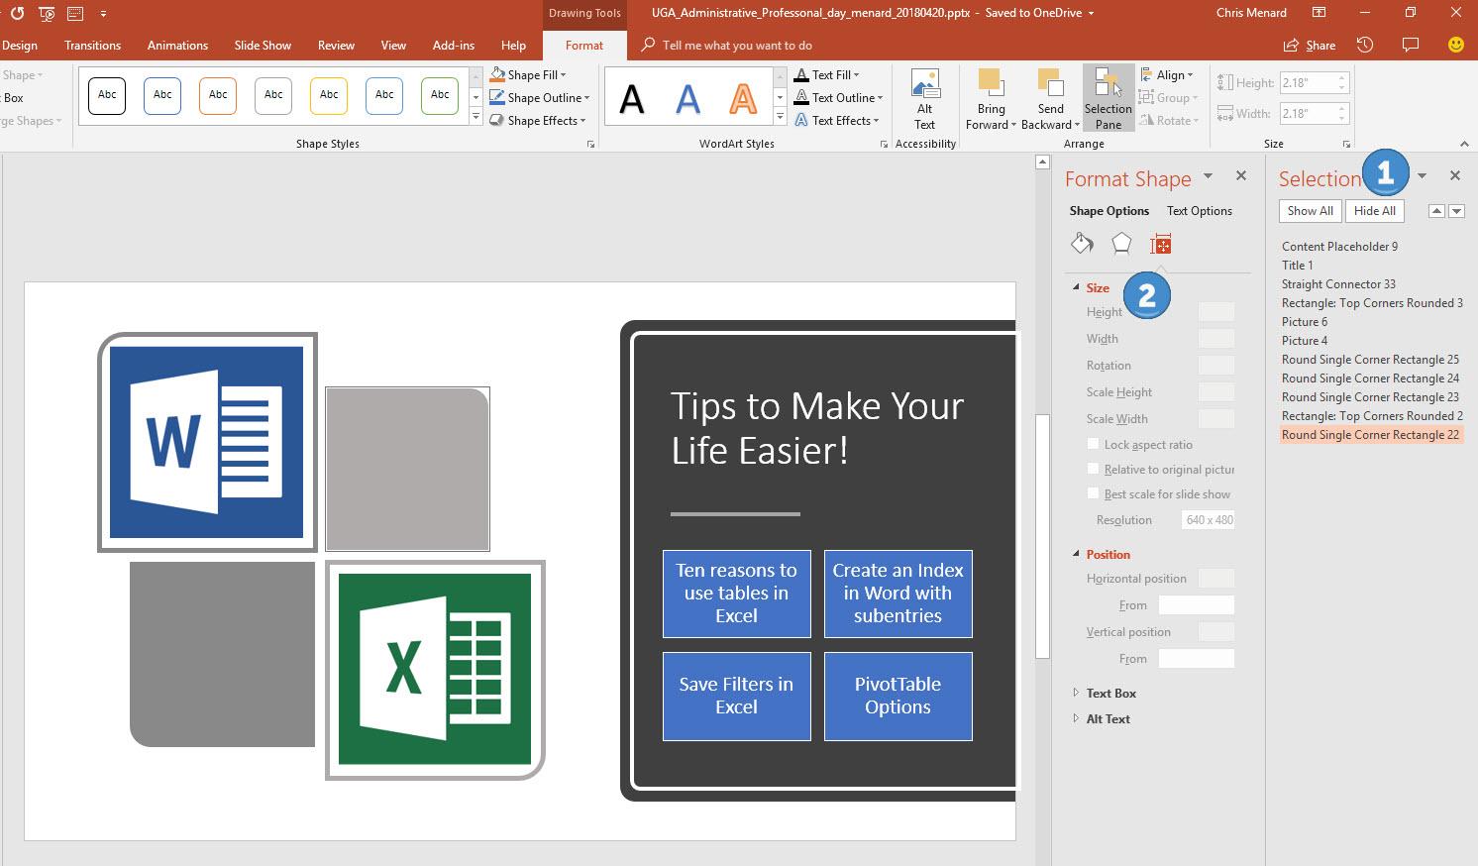Open the Alt Text accessibility tool
The height and width of the screenshot is (866, 1478).
[924, 99]
